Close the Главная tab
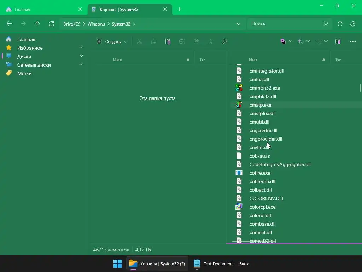The width and height of the screenshot is (362, 272). (x=80, y=9)
